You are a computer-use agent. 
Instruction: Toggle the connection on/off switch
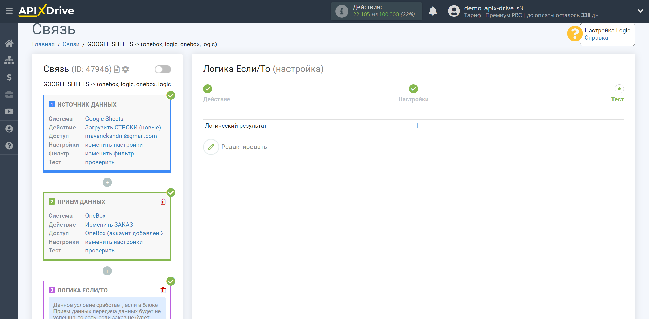pos(163,69)
